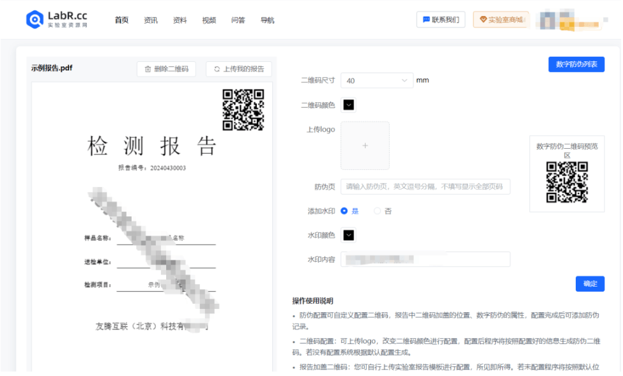
Task: Click the 检测项目 label in report
Action: (97, 285)
